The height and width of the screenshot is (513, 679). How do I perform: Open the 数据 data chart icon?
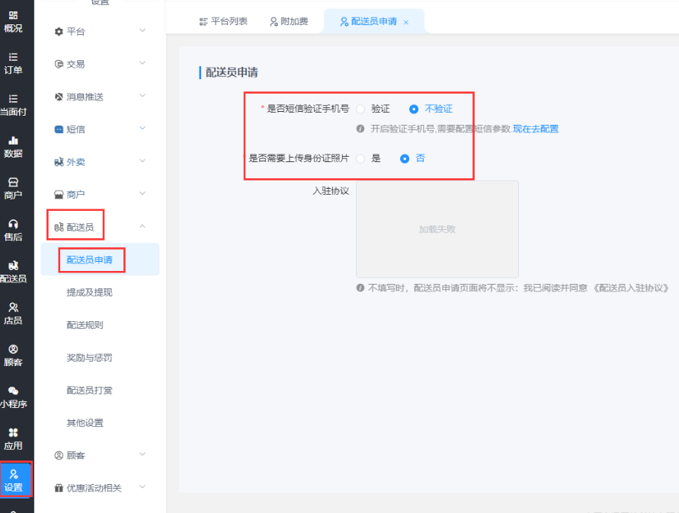point(14,141)
